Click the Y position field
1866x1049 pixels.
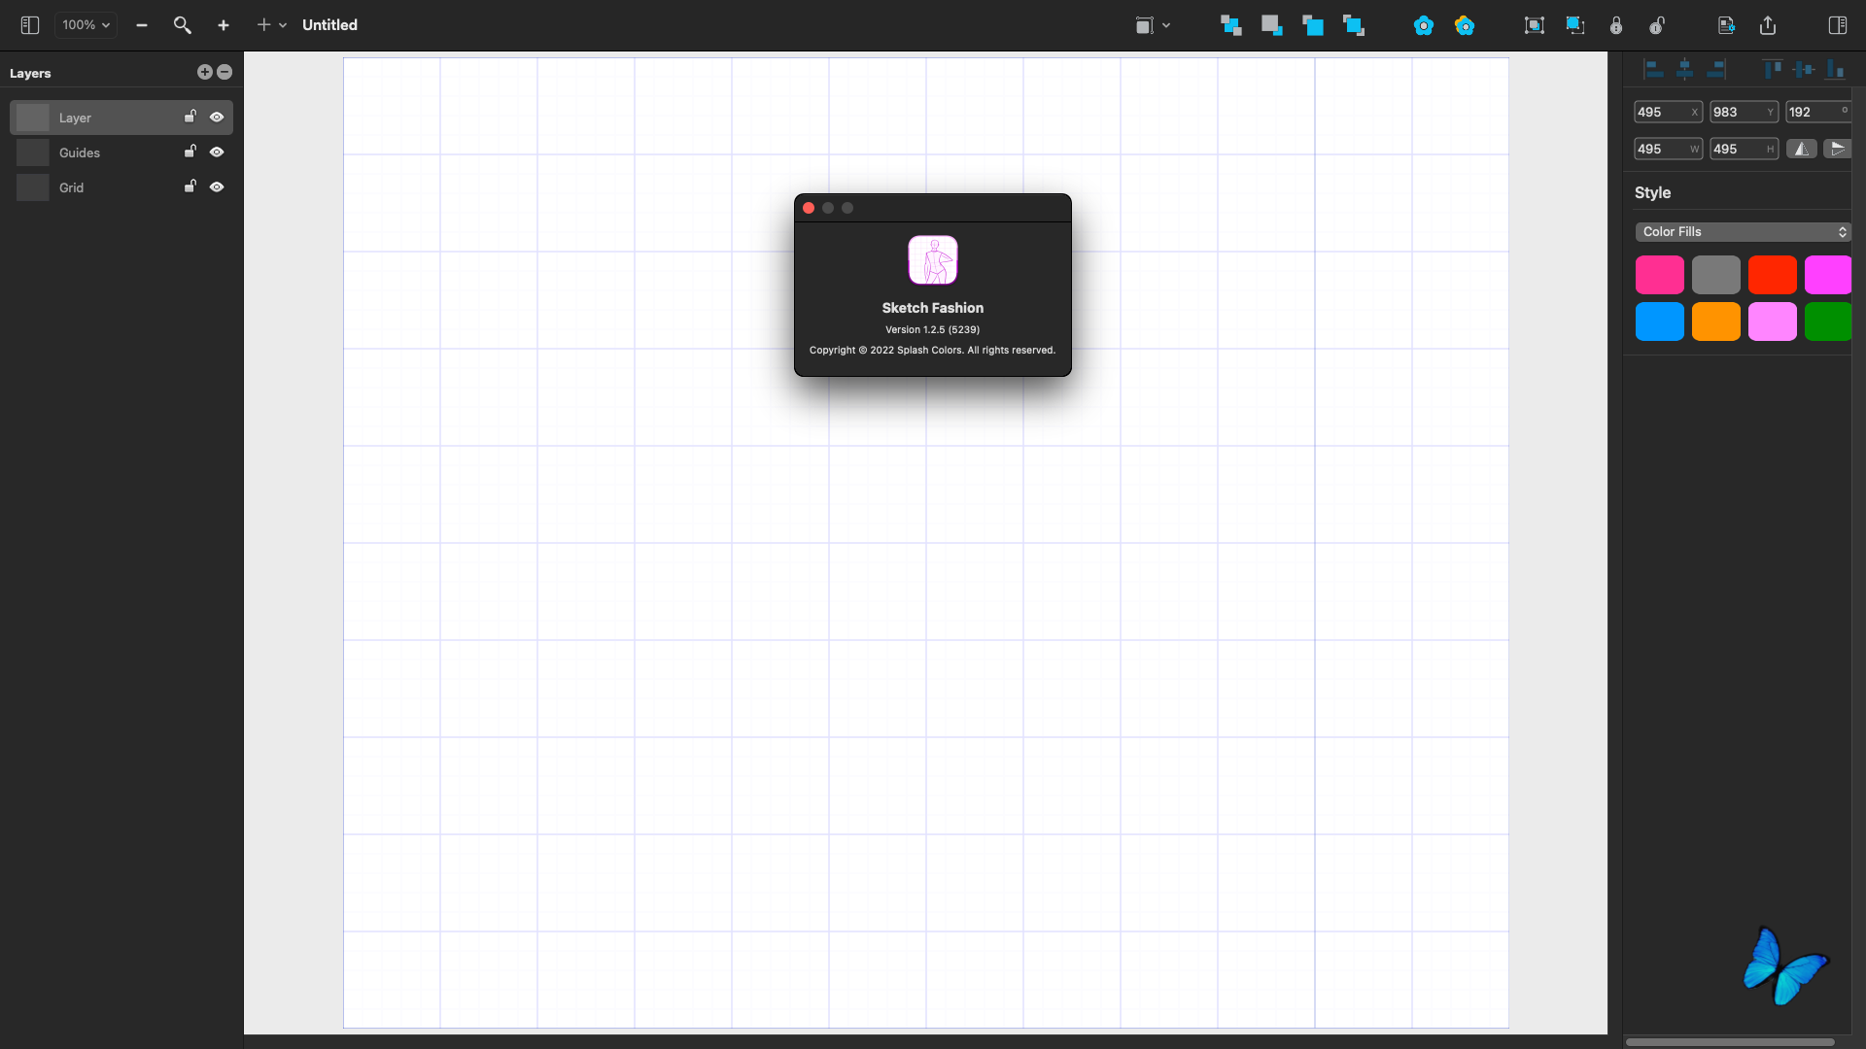point(1744,113)
